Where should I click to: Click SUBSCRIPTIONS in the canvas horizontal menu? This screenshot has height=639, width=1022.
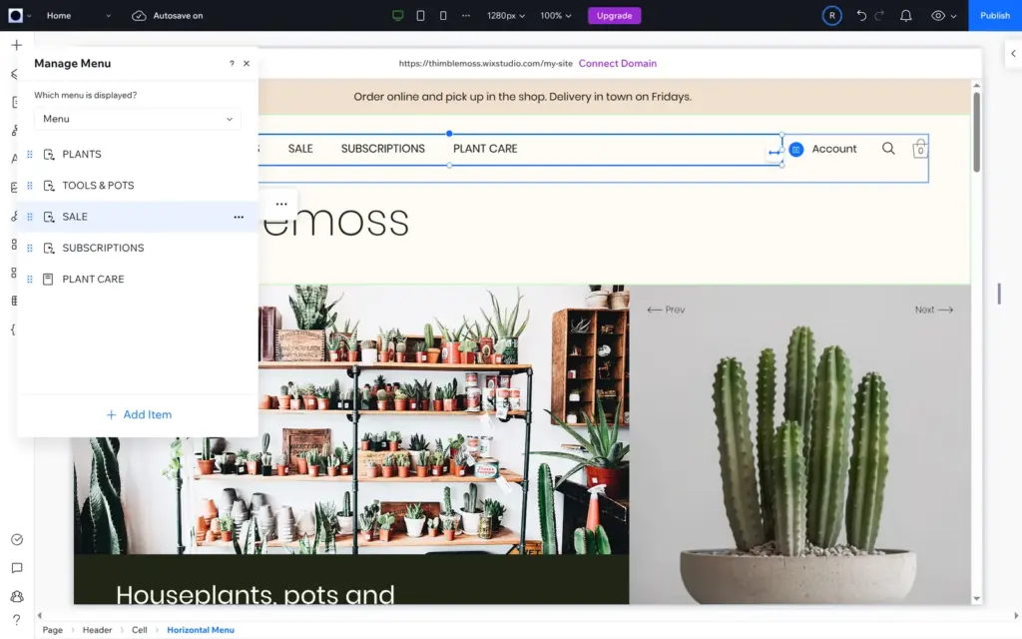pos(382,149)
